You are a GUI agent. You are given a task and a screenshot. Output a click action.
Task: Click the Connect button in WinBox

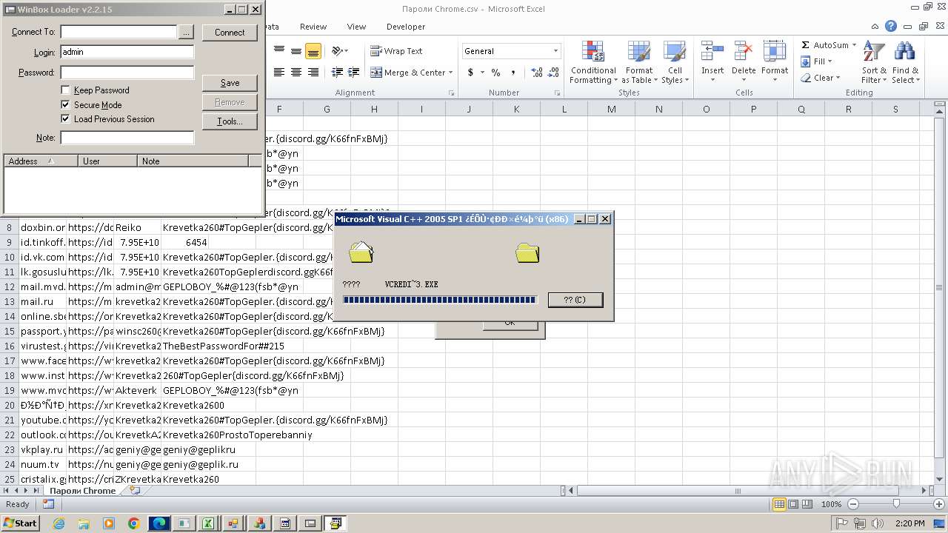click(230, 33)
